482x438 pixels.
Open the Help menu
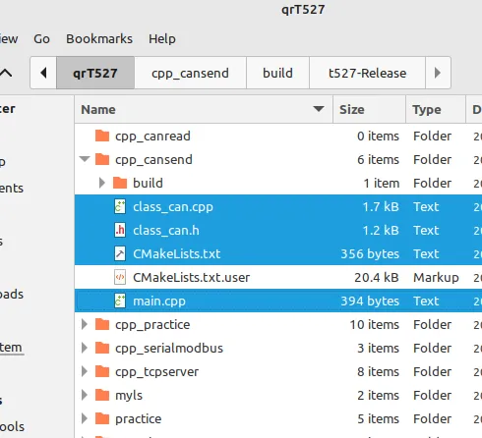[162, 39]
